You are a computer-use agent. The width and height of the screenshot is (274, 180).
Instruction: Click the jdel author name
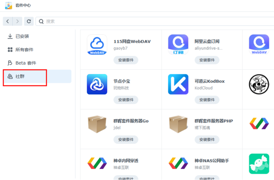point(117,128)
